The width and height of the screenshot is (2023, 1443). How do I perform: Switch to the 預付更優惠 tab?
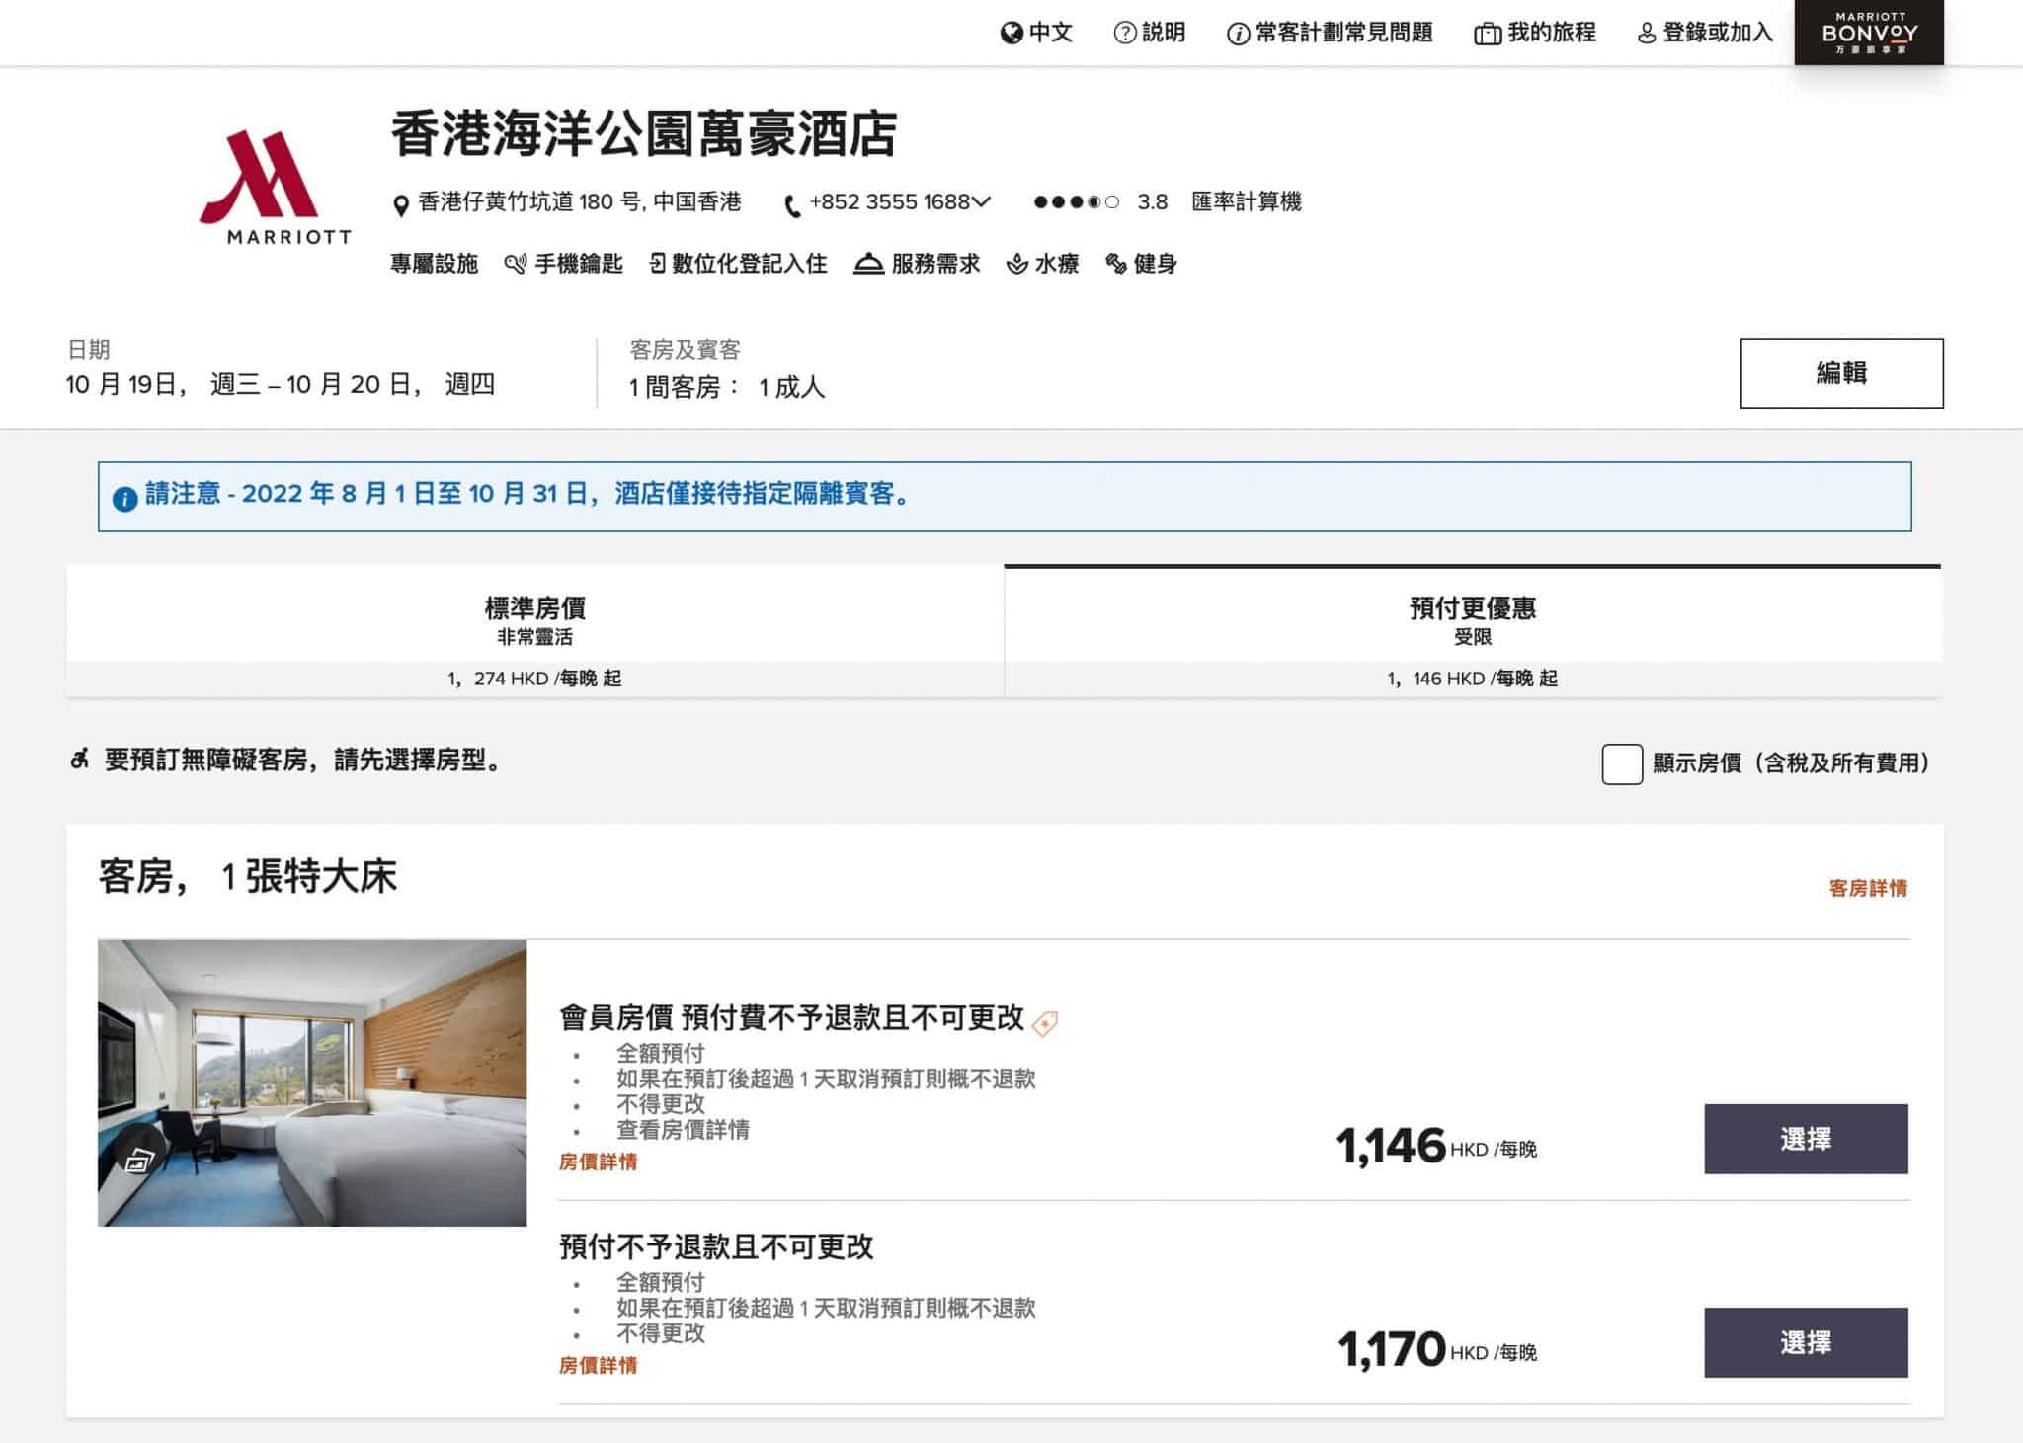[1472, 630]
